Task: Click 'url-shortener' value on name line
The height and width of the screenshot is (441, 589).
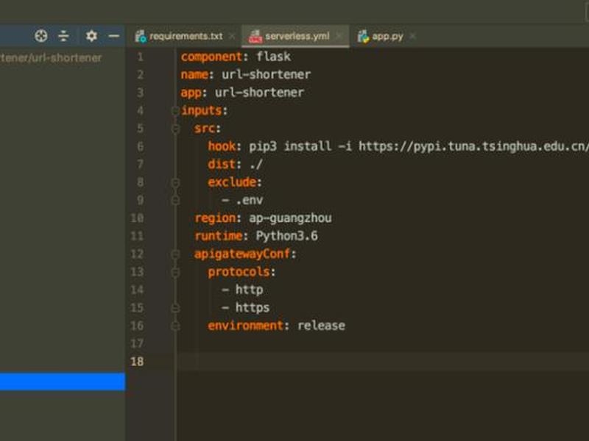Action: click(266, 75)
